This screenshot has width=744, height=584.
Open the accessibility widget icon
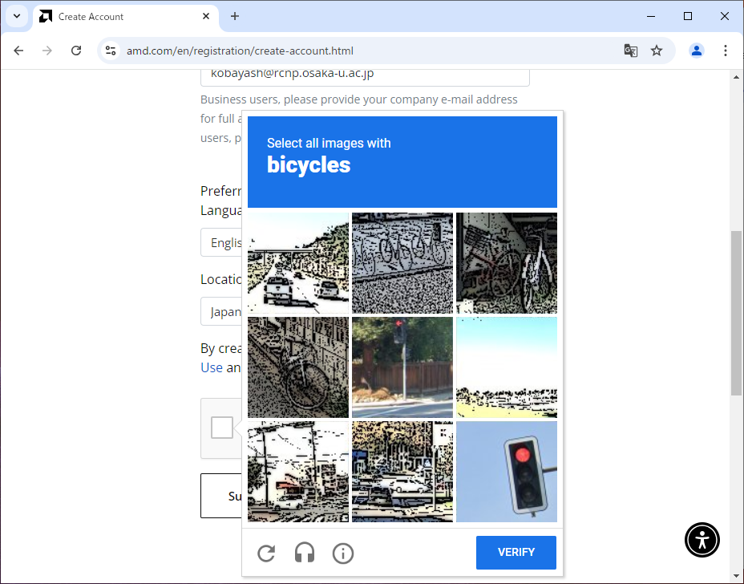pyautogui.click(x=702, y=540)
